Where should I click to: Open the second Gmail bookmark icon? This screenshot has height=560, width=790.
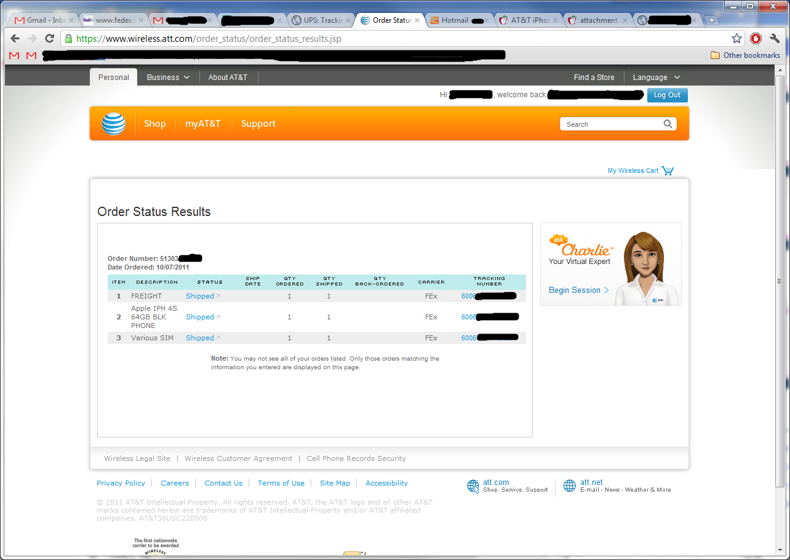coord(31,55)
